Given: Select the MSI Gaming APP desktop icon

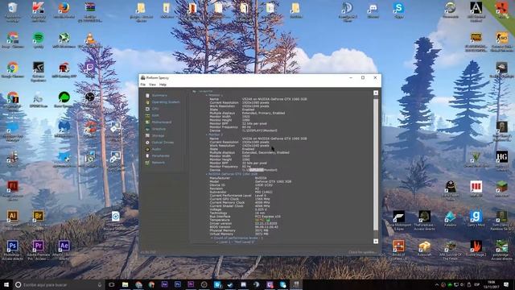Looking at the screenshot, I should (64, 70).
